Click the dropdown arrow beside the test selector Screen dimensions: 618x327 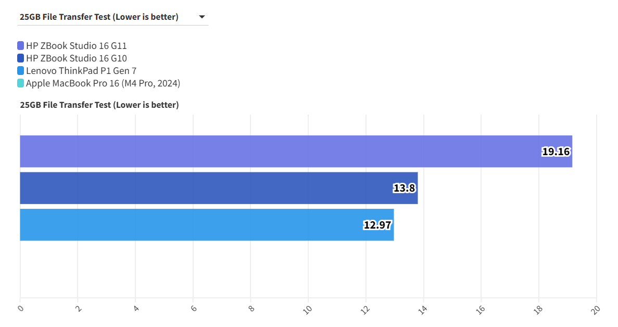click(x=202, y=17)
